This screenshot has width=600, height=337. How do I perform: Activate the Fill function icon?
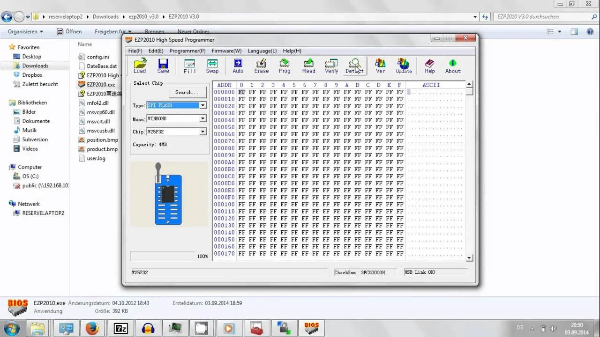point(189,66)
